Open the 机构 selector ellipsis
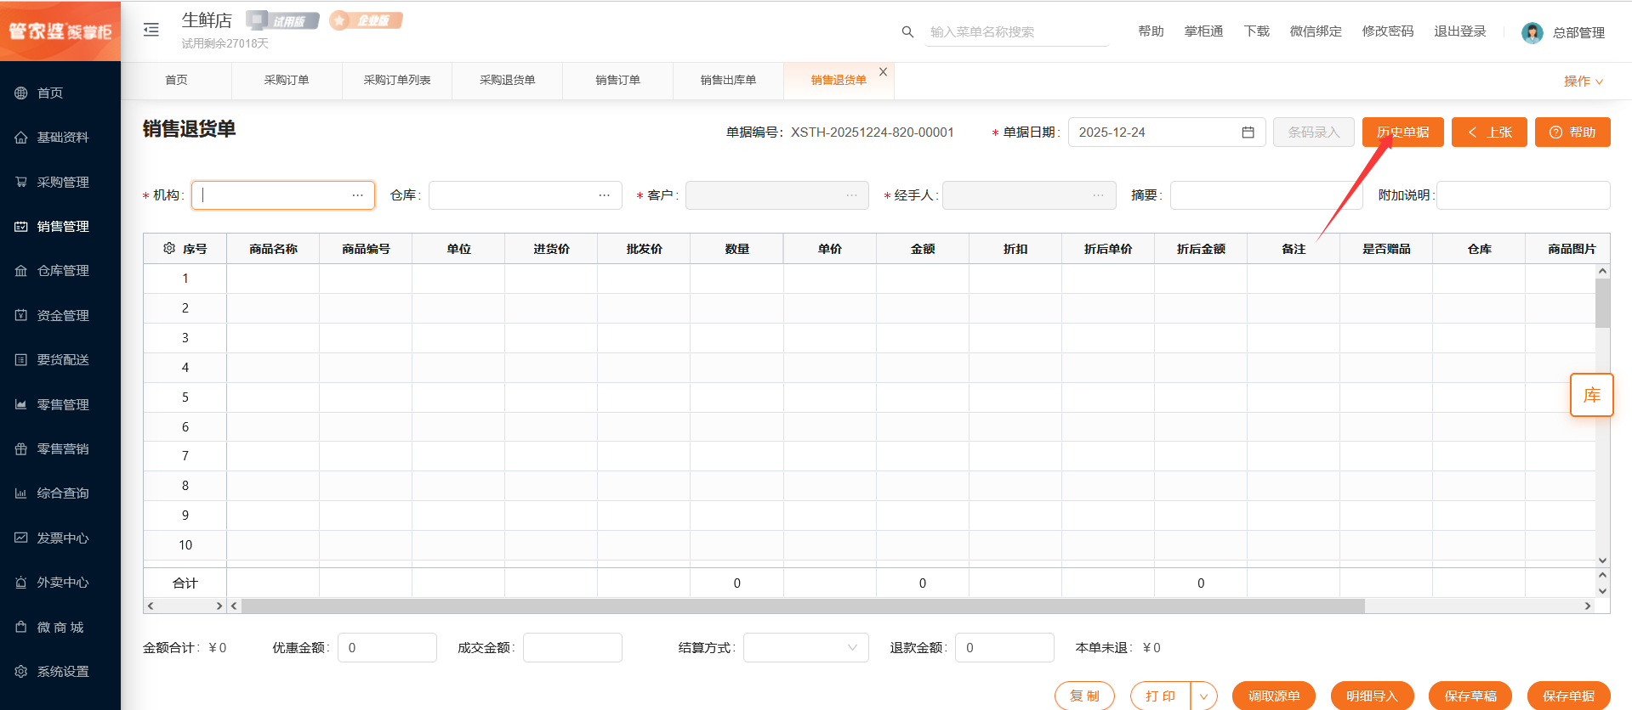The height and width of the screenshot is (710, 1632). tap(357, 195)
